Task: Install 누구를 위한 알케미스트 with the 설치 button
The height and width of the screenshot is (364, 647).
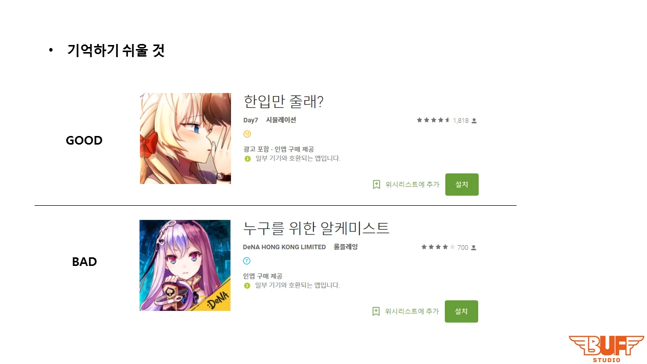Action: 461,311
